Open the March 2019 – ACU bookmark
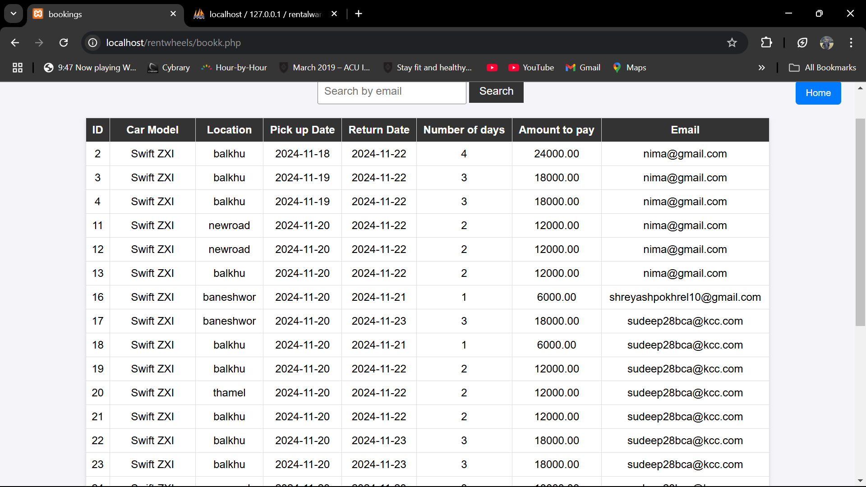 [325, 68]
